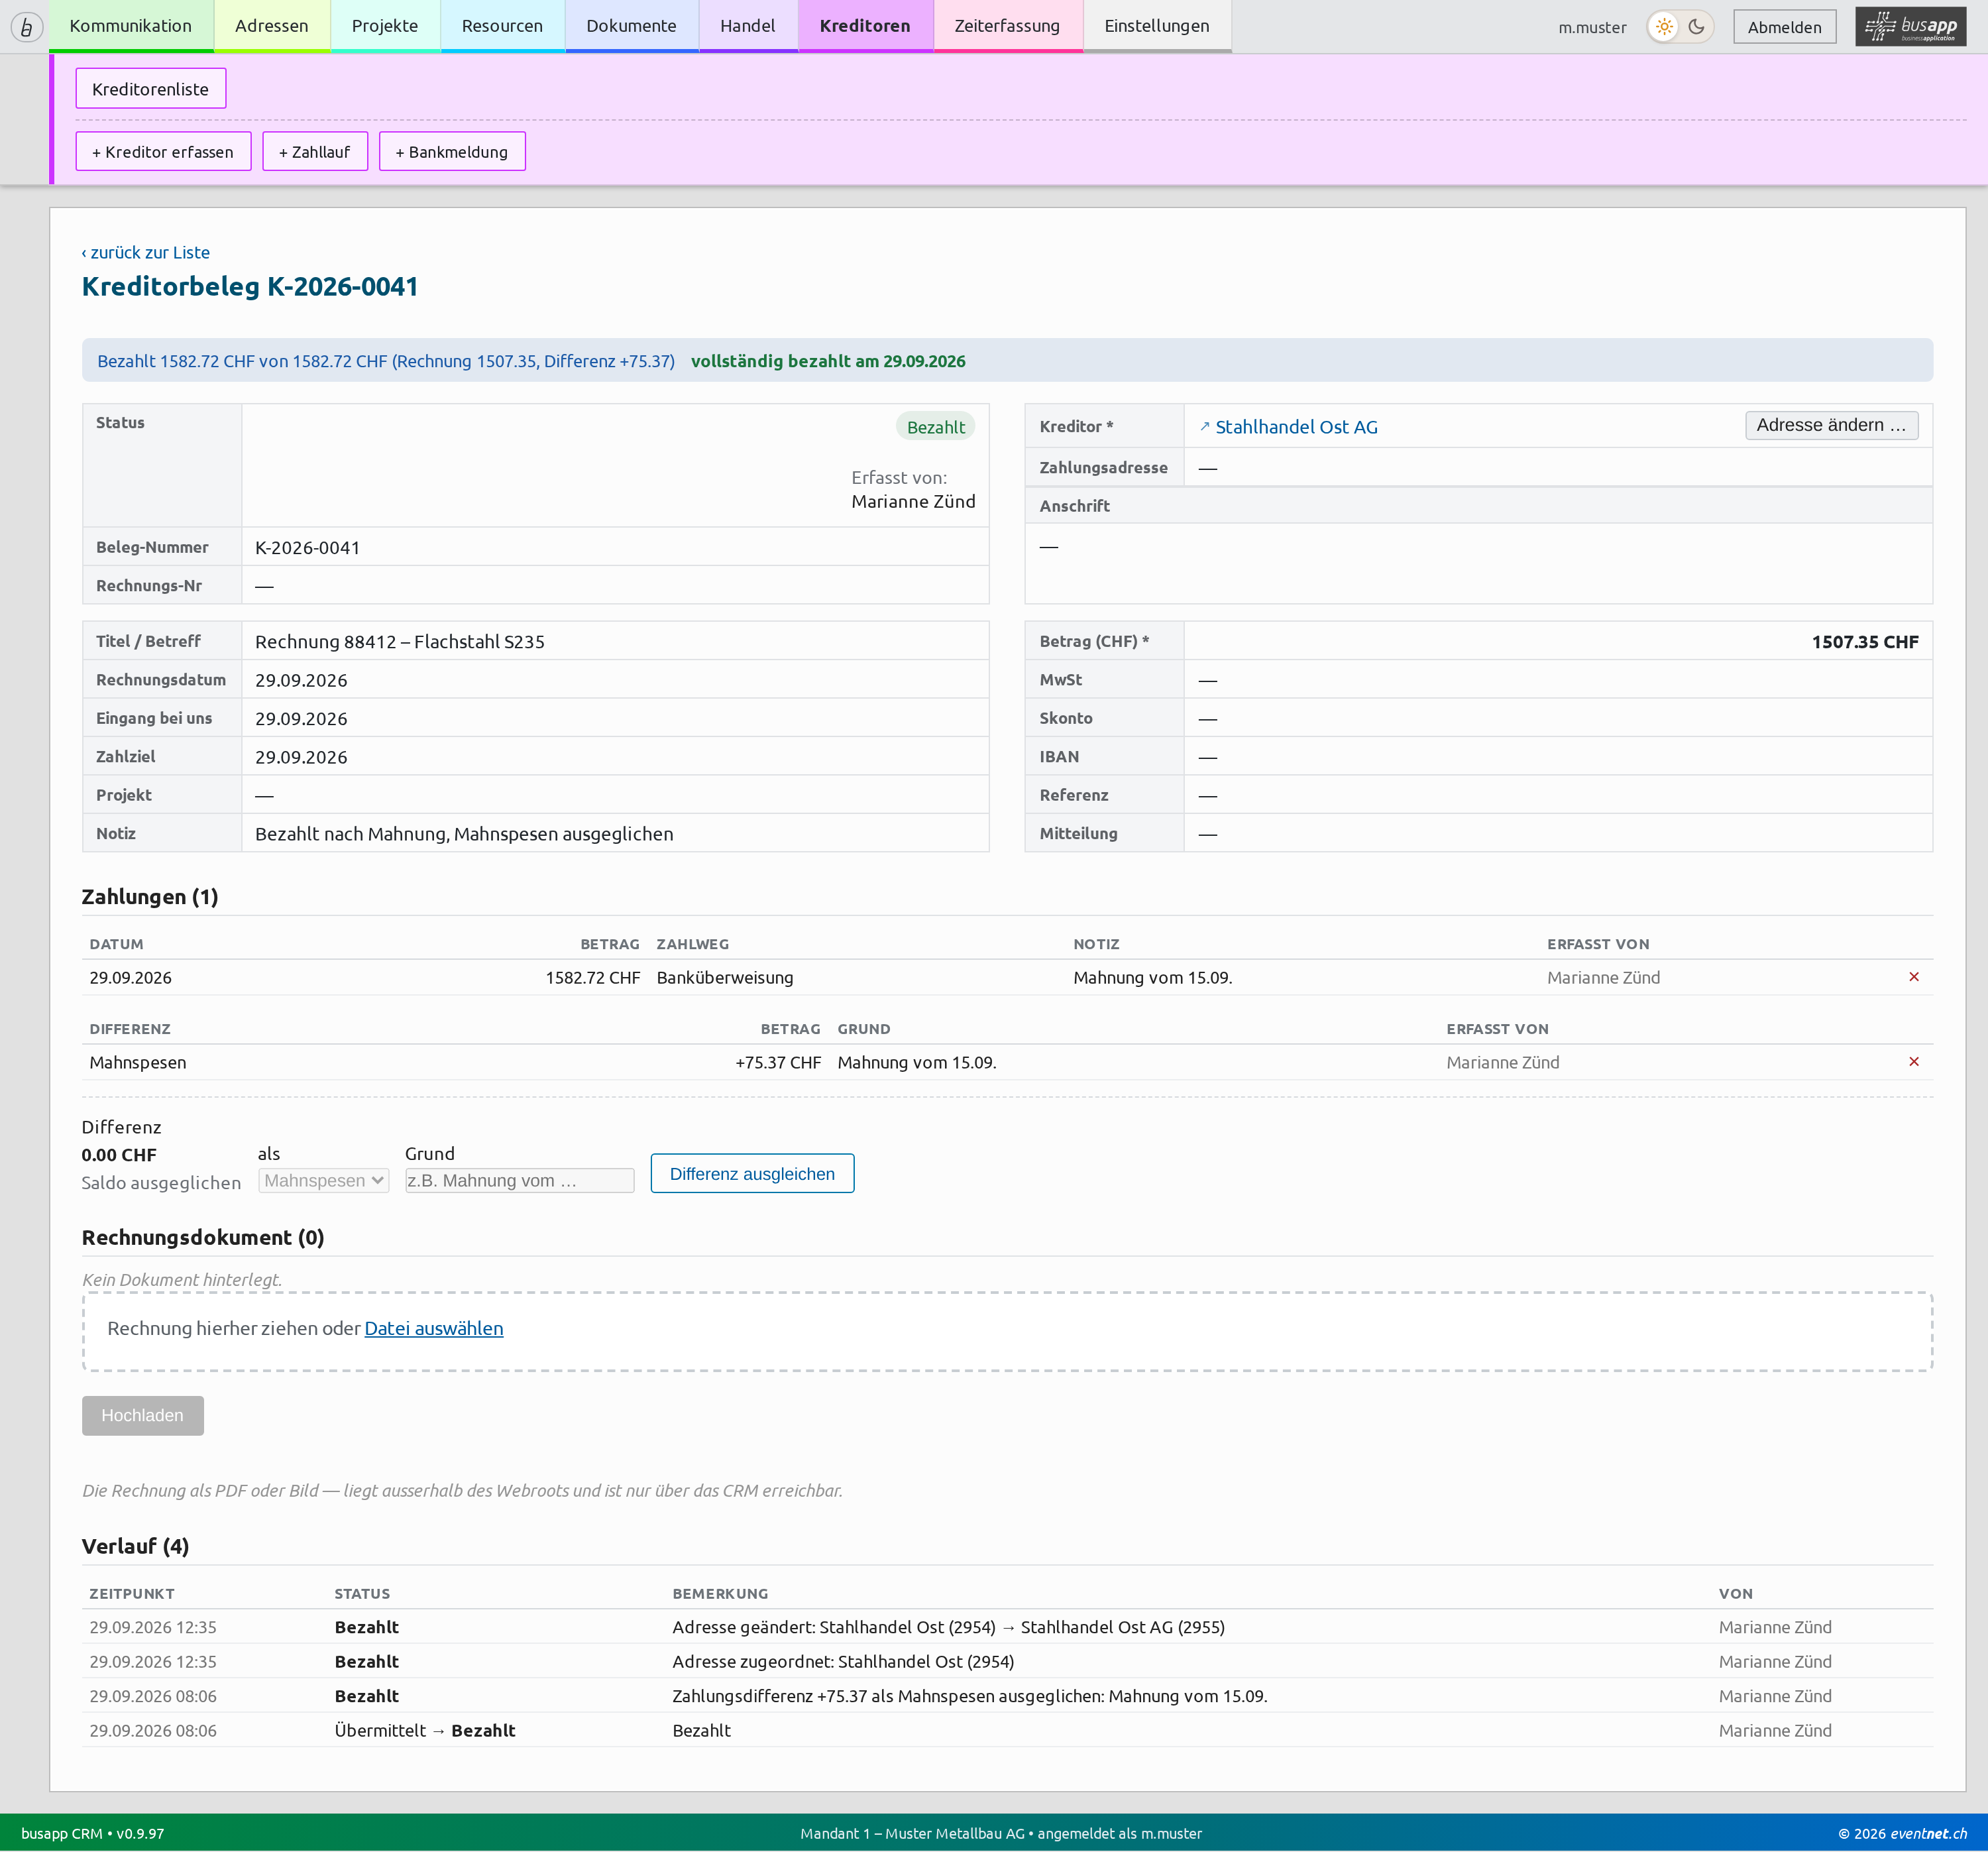1988x1852 pixels.
Task: Delete the Mahnspesen difference row
Action: [1913, 1062]
